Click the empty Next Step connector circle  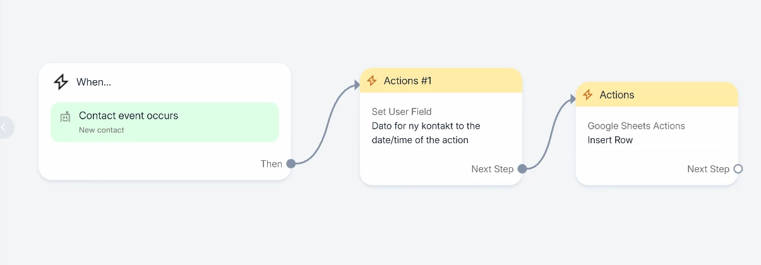coord(738,169)
